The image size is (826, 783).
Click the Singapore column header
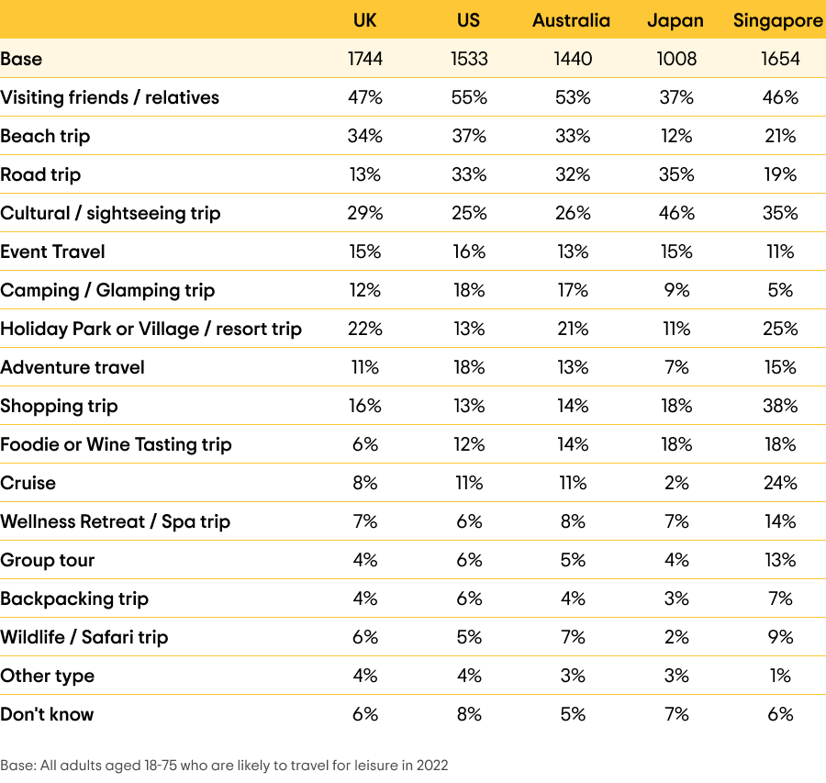pos(778,20)
